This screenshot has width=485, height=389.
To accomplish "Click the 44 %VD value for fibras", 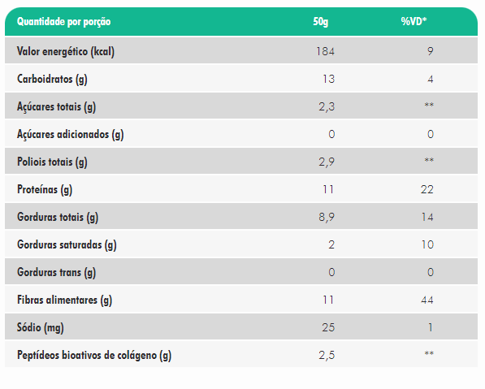I will [427, 300].
